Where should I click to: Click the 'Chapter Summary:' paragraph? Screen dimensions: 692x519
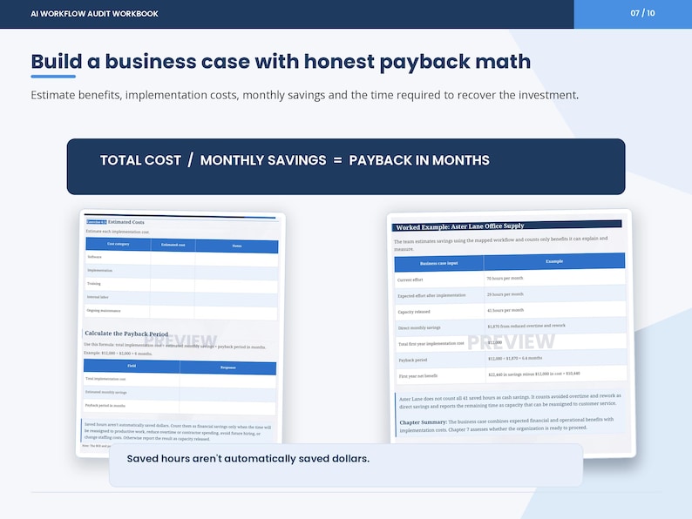506,424
